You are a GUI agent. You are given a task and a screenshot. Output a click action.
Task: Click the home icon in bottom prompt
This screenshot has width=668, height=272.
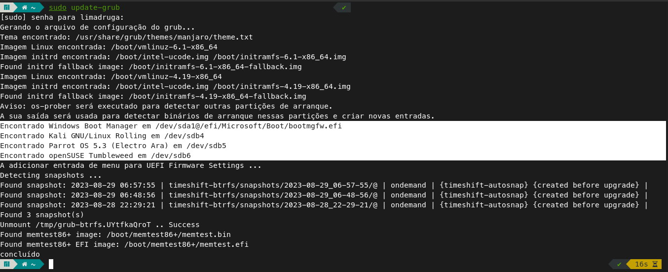point(24,264)
